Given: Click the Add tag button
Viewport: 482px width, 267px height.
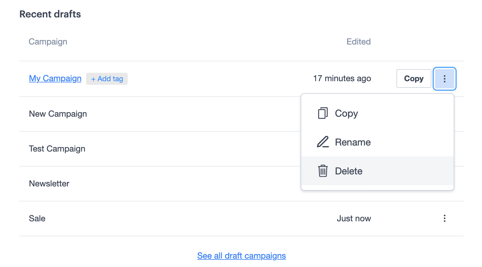Looking at the screenshot, I should tap(107, 79).
